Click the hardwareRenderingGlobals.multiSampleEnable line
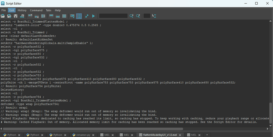 pyautogui.click(x=47, y=43)
